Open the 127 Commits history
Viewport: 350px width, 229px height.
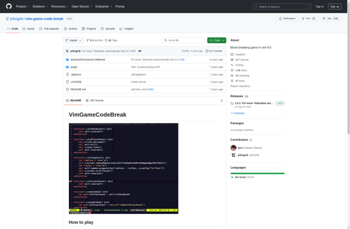click(214, 51)
